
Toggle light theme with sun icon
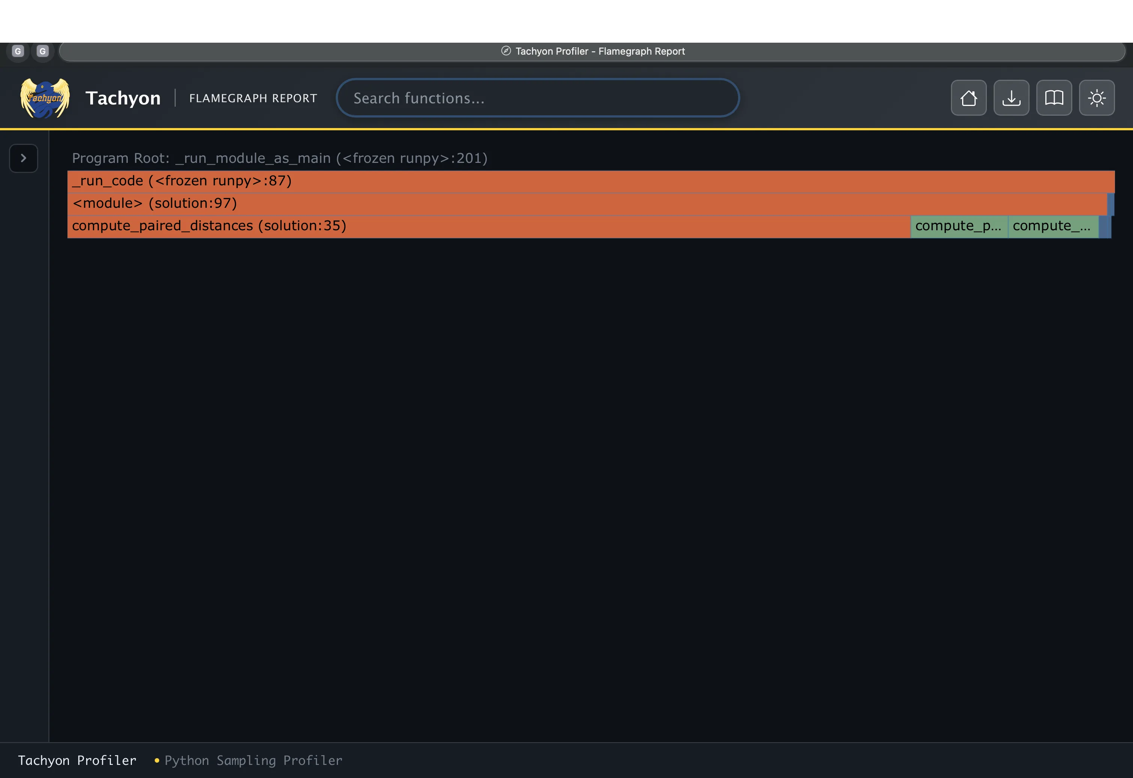(x=1096, y=98)
